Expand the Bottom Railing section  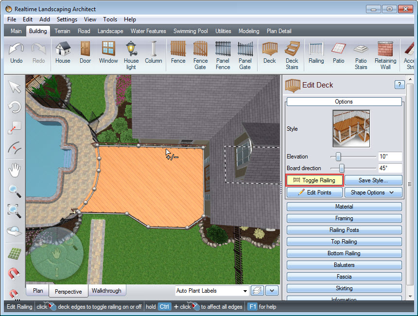344,253
